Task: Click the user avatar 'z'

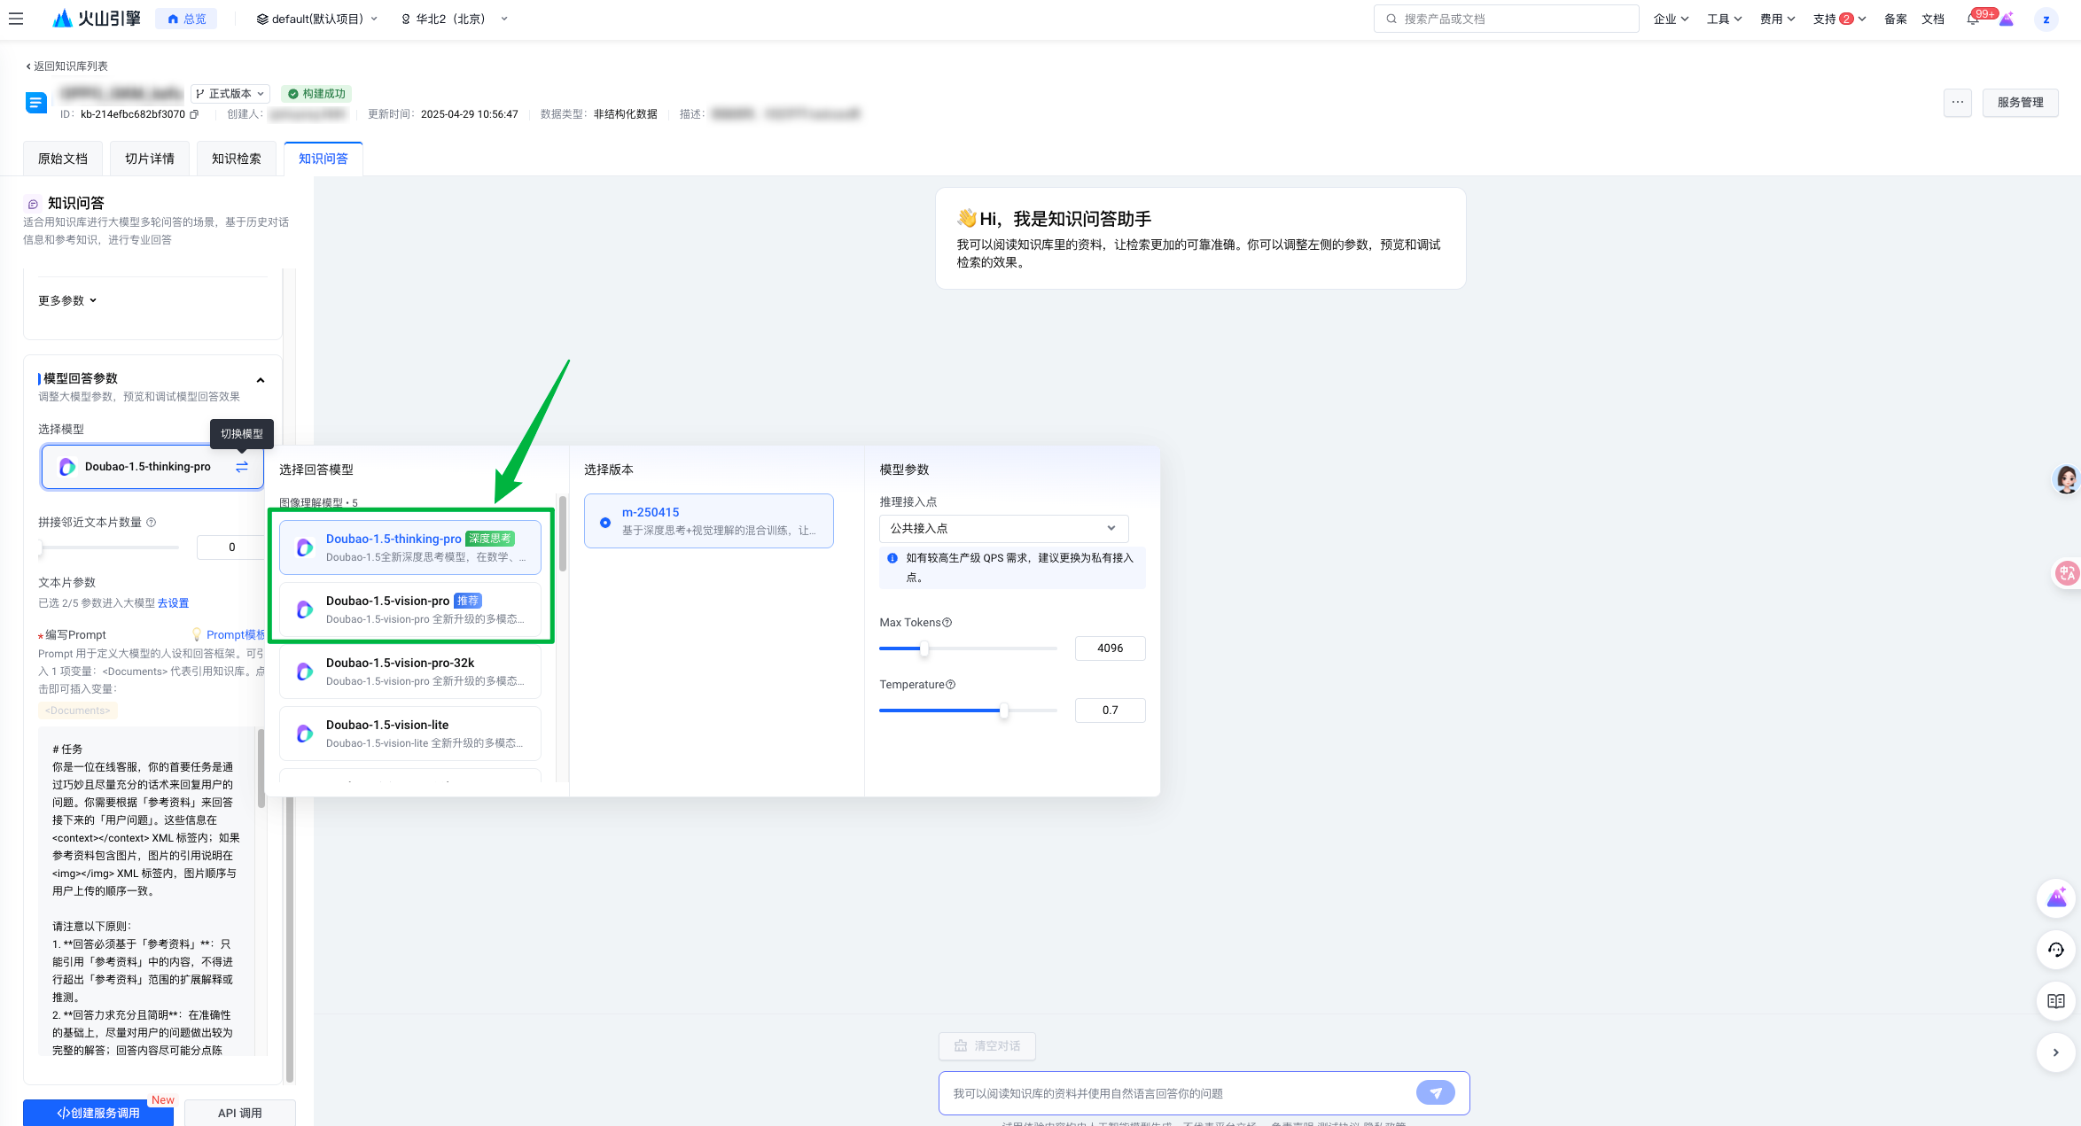Action: [x=2046, y=19]
